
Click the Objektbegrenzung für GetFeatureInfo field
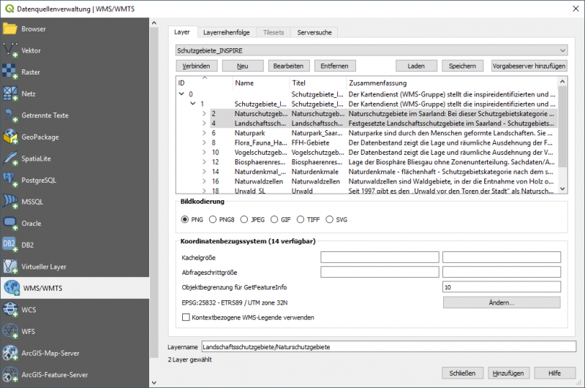tap(502, 287)
